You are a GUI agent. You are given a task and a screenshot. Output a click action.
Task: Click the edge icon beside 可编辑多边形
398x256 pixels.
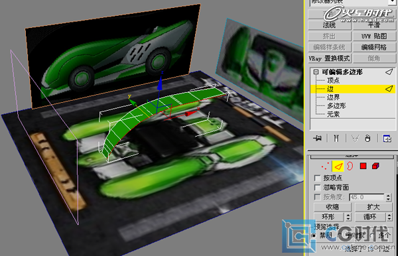point(389,72)
